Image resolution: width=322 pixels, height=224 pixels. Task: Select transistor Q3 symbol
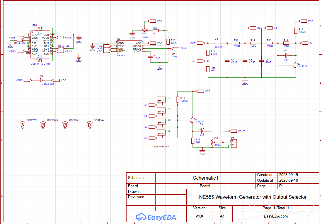191,120
